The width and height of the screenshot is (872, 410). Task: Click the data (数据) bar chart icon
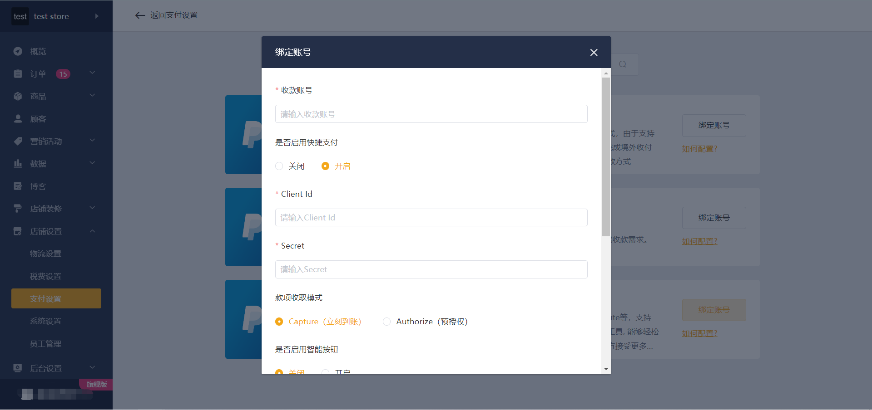(x=18, y=164)
